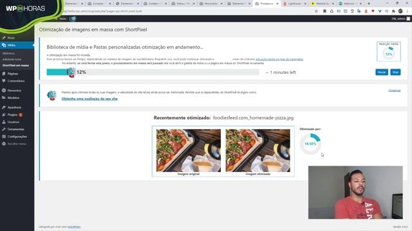
Task: Click the bulk optimization progress bar
Action: (153, 72)
